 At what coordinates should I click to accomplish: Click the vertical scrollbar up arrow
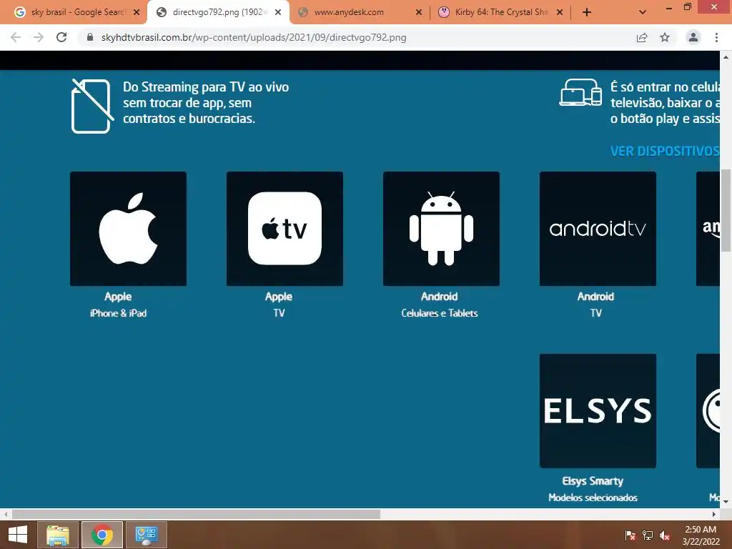pos(726,57)
